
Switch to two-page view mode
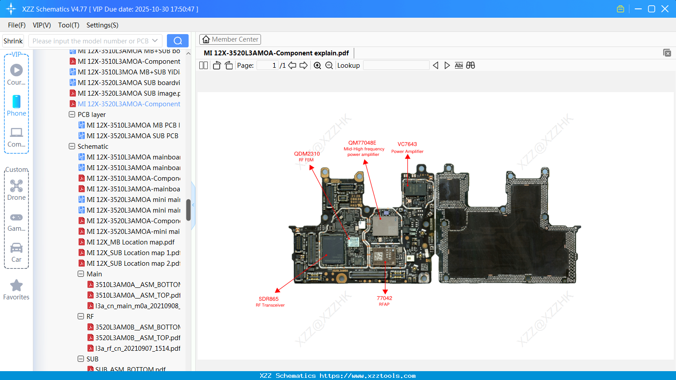click(203, 65)
